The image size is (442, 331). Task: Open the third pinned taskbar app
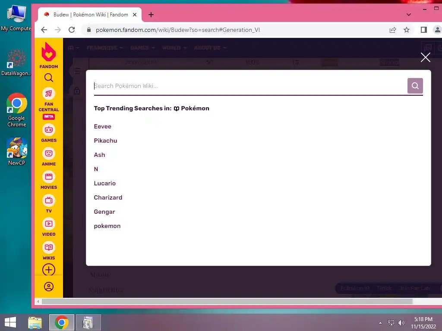tap(88, 322)
